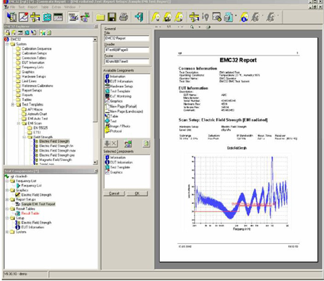Click the preview magnifier zoom icon
This screenshot has height=281, width=324.
192,27
